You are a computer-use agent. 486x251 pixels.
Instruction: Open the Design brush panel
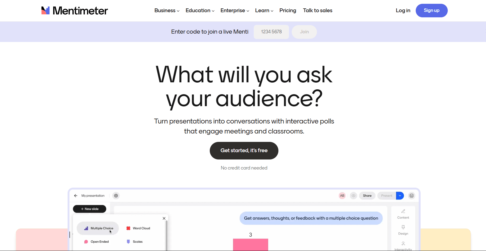click(403, 230)
